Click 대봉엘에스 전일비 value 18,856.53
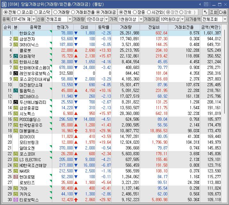 pos(159,131)
